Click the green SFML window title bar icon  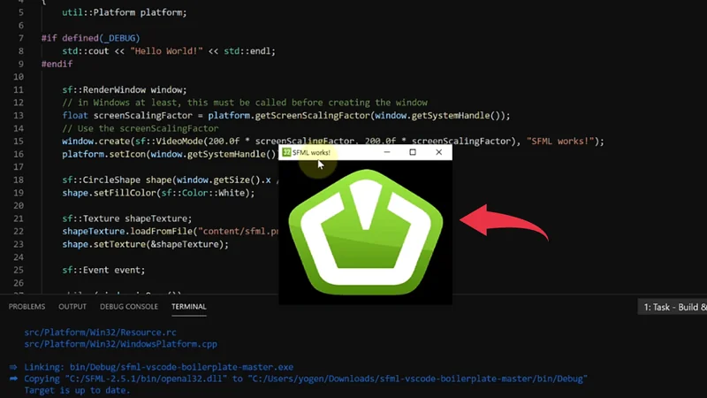pyautogui.click(x=286, y=153)
